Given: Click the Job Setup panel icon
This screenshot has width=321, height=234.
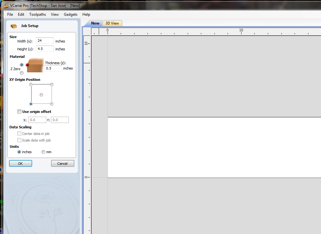Looking at the screenshot, I should 14,26.
